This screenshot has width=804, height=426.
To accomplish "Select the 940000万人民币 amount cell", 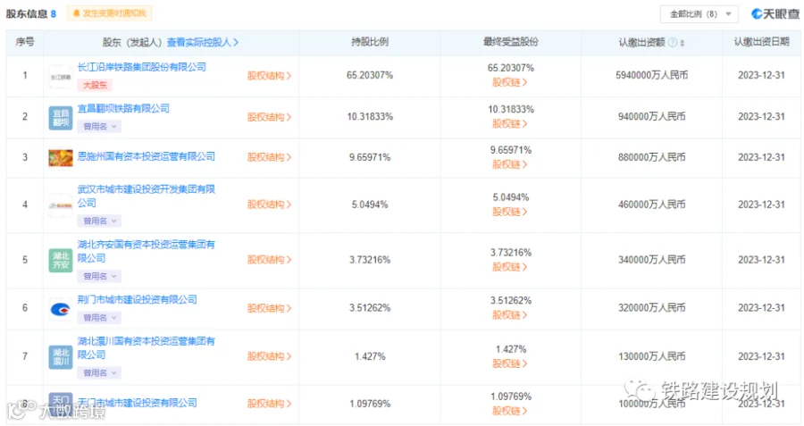I will coord(652,117).
